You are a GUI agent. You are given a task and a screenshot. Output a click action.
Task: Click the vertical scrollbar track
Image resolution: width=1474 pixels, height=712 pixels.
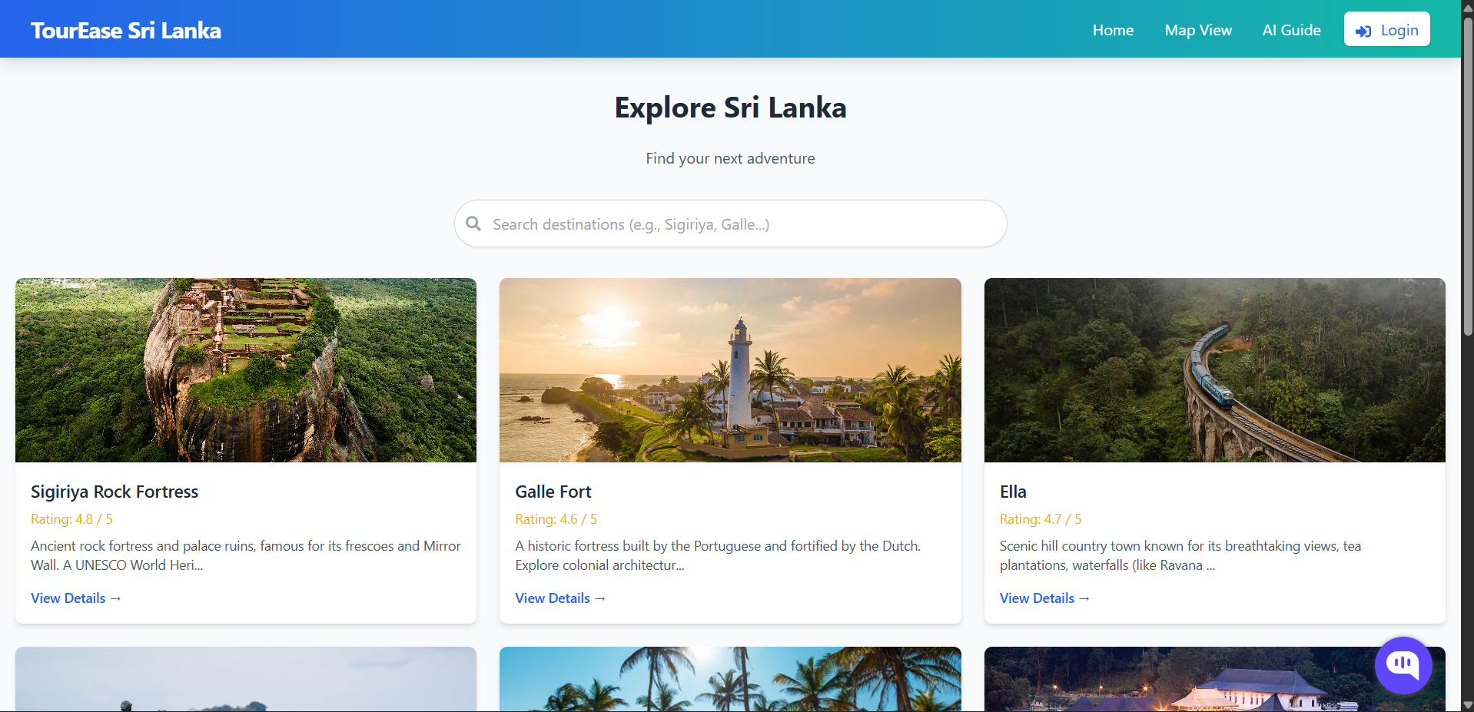click(x=1466, y=384)
